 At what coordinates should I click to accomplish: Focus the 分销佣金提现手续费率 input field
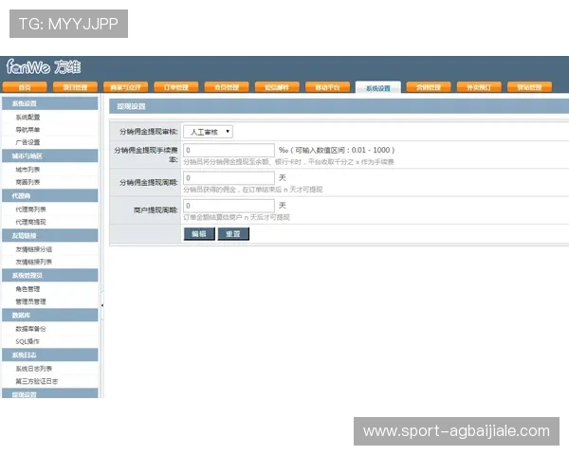click(229, 150)
